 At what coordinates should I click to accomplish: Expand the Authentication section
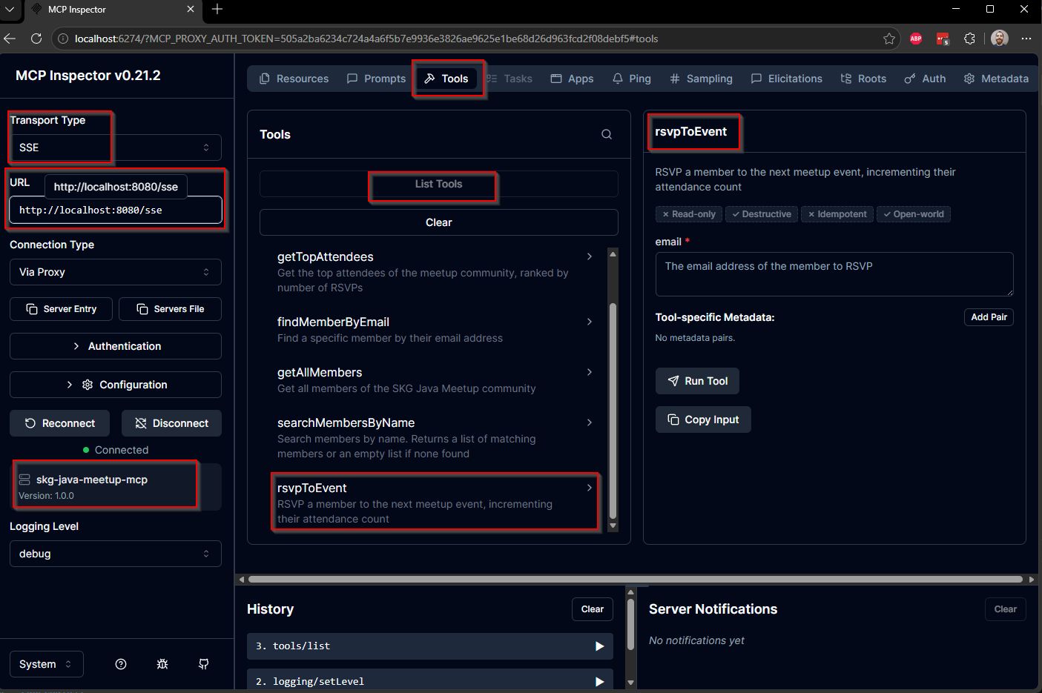tap(116, 346)
